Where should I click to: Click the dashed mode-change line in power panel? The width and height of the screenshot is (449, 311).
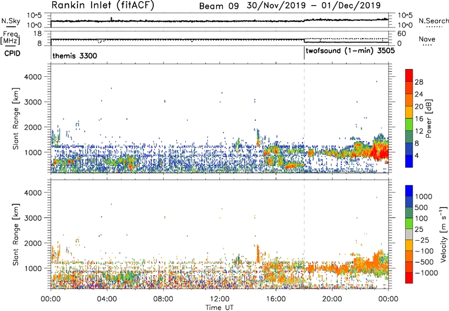coord(304,118)
